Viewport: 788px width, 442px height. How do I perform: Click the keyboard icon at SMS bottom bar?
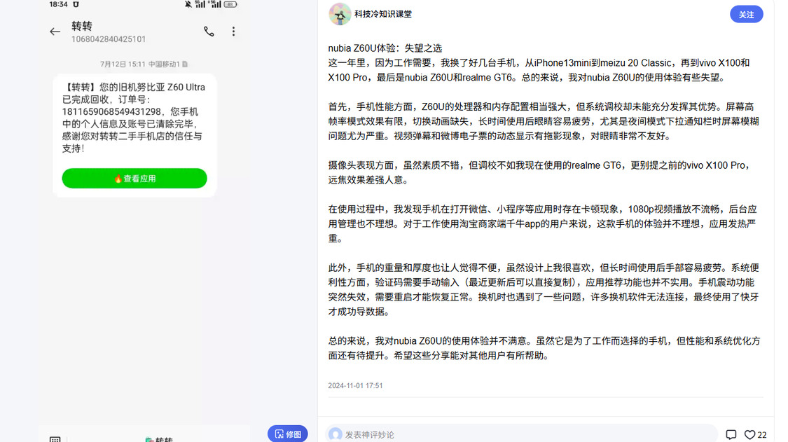(55, 439)
